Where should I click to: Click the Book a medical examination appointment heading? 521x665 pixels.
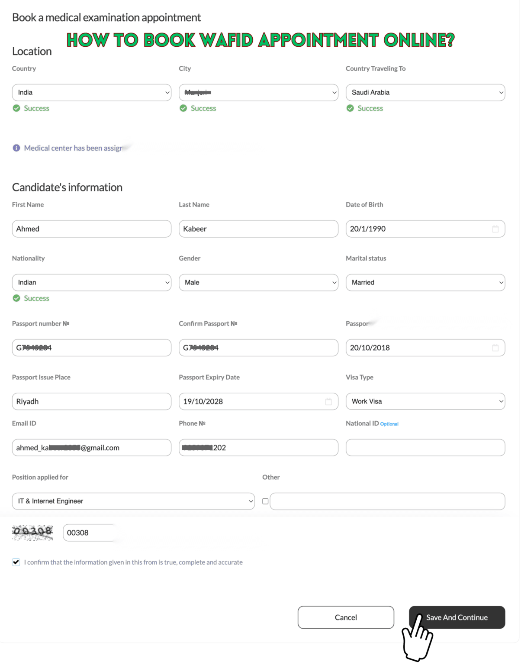pyautogui.click(x=106, y=17)
